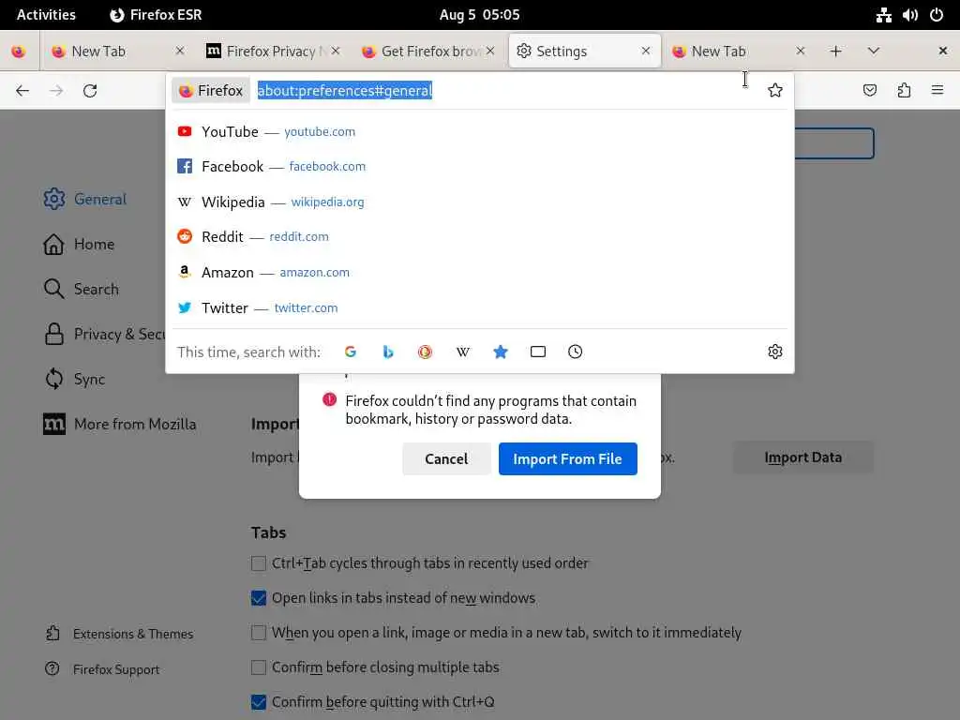
Task: Open the volume icon in top bar
Action: (x=909, y=15)
